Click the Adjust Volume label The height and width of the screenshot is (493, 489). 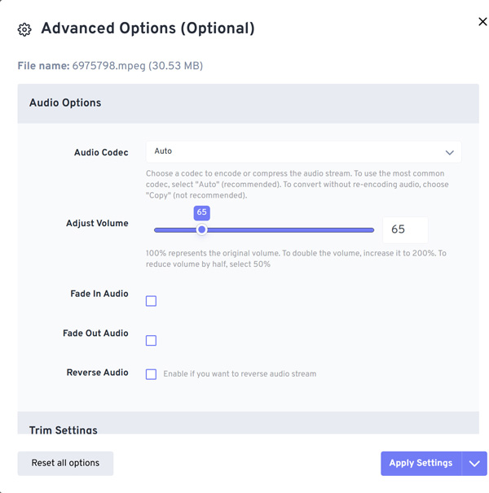(97, 223)
